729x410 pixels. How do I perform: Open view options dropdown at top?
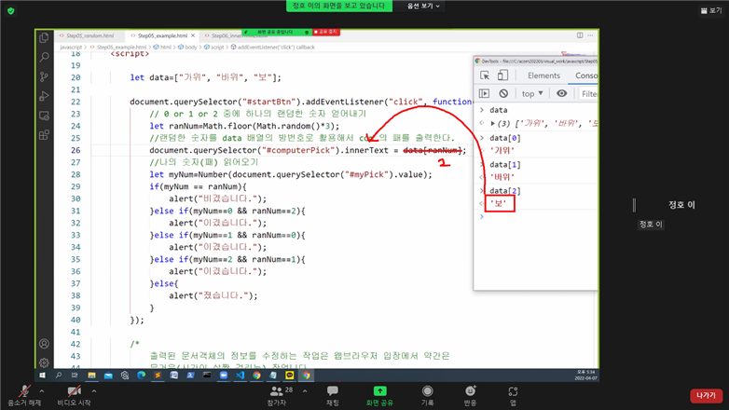pos(423,6)
